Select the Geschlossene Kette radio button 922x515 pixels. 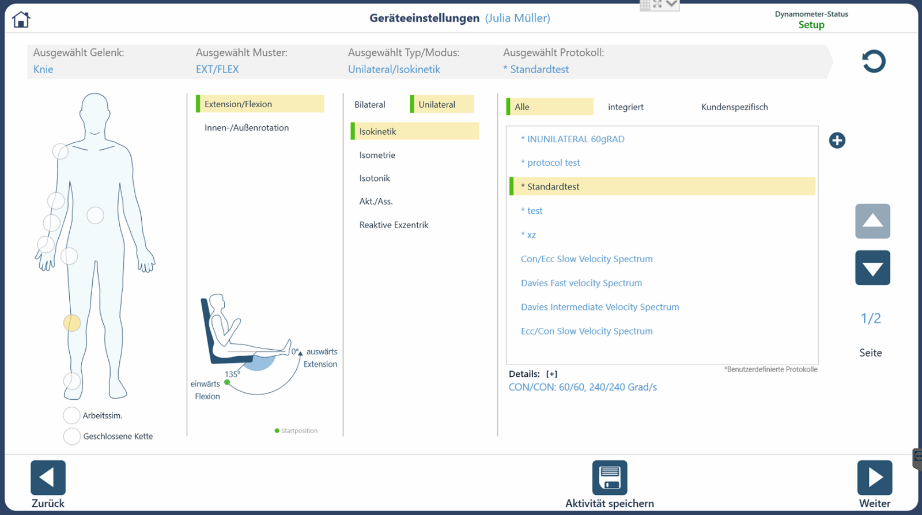(71, 436)
